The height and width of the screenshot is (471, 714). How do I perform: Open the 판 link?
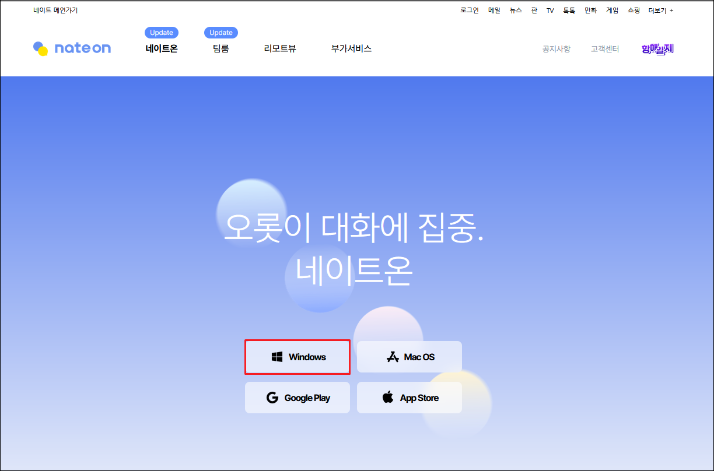point(534,10)
